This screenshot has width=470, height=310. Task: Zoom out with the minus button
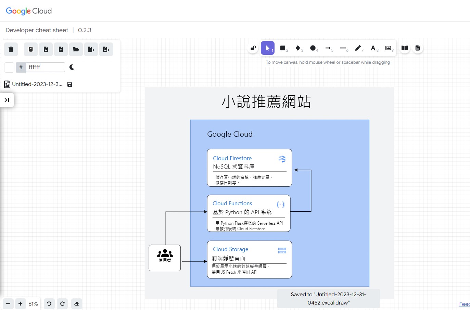click(x=8, y=304)
